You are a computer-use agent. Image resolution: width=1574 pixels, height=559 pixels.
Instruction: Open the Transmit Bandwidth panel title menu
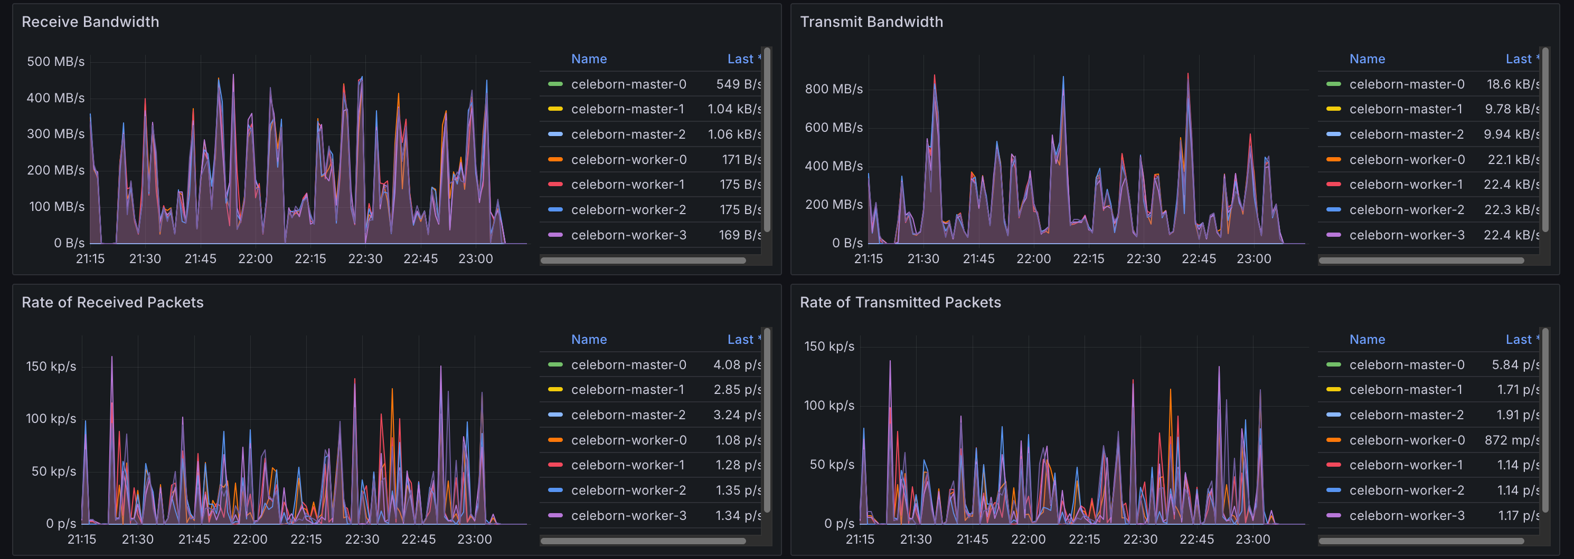click(871, 22)
